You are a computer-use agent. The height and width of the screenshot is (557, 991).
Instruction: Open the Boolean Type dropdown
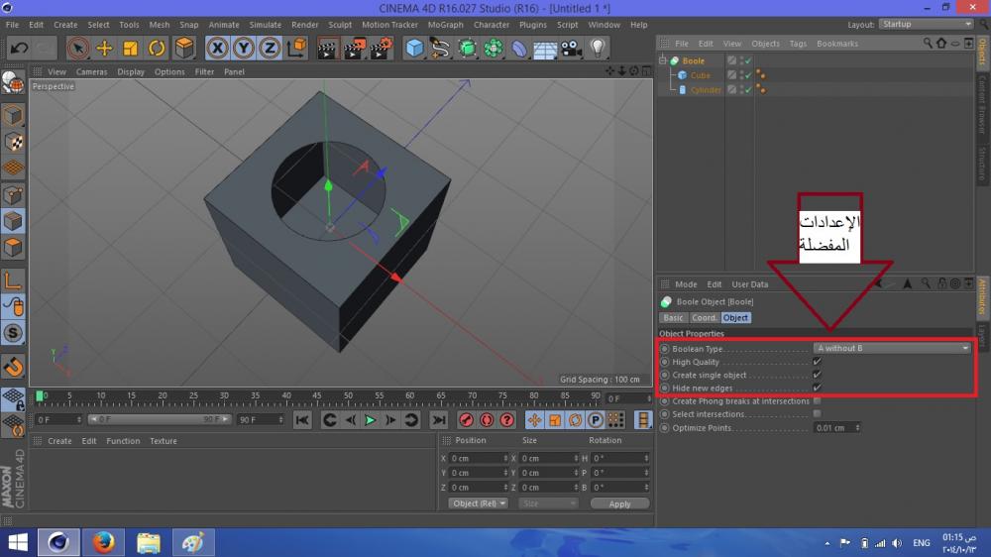click(892, 348)
